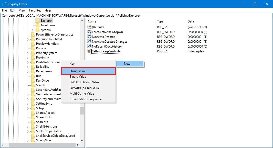The height and width of the screenshot is (148, 273).
Task: Open the File menu
Action: tap(4, 10)
